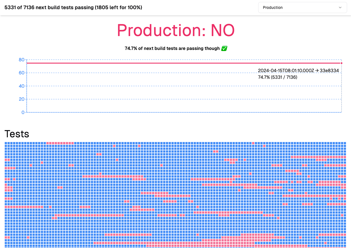Click the 'Tests' section heading
The width and height of the screenshot is (351, 248).
point(17,134)
